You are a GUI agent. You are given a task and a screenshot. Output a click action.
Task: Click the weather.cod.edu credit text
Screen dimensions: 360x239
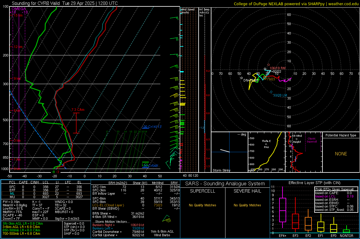click(x=343, y=4)
